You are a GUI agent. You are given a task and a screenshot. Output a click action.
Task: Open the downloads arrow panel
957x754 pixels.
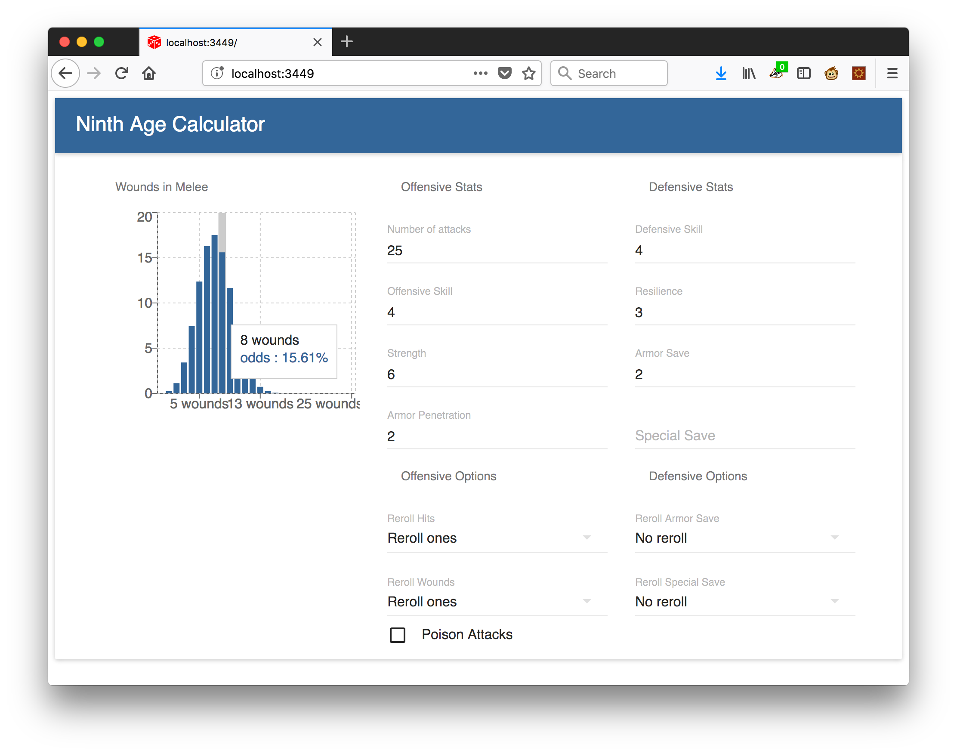[x=721, y=73]
